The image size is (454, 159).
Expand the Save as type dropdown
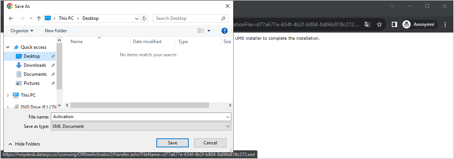point(228,126)
